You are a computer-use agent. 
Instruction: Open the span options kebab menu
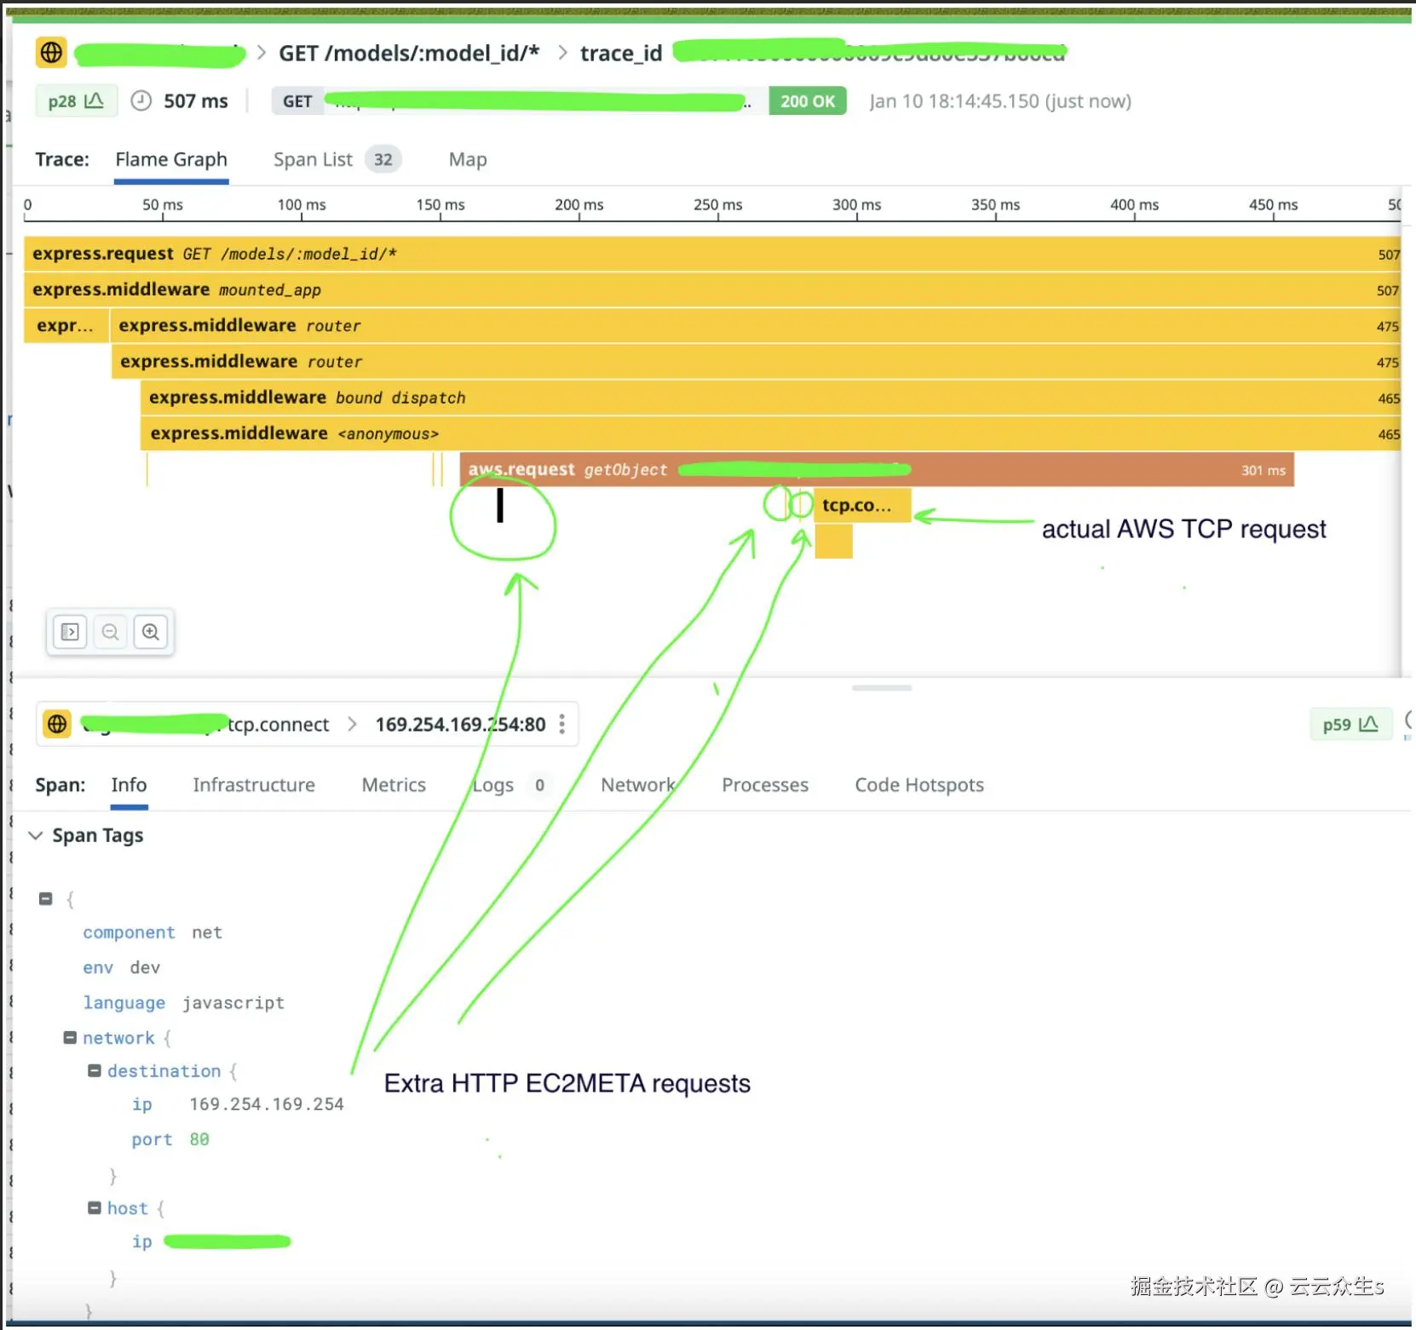[561, 724]
